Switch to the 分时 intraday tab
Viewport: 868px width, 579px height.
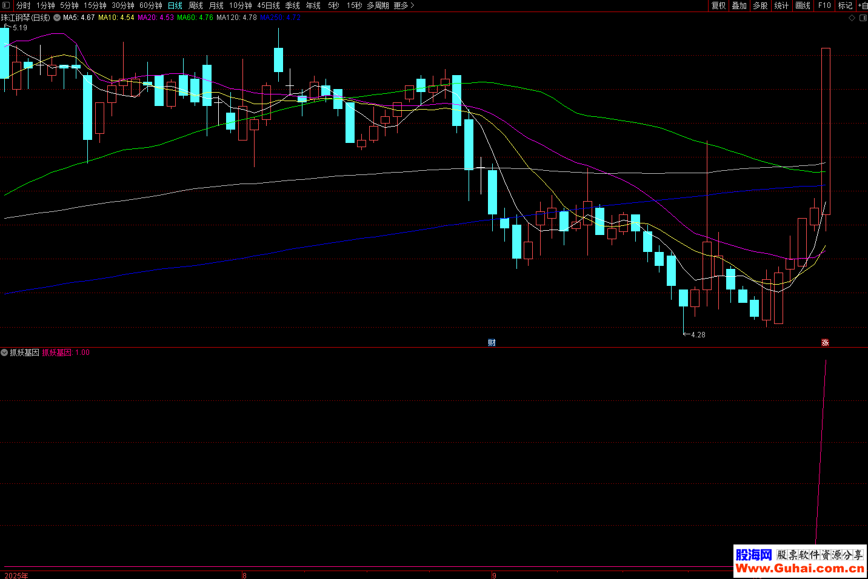pos(23,5)
